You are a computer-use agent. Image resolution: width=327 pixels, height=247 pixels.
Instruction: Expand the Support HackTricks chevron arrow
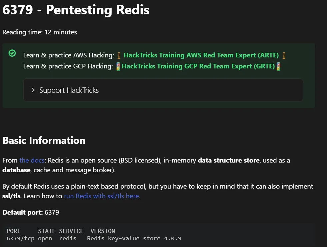[33, 90]
